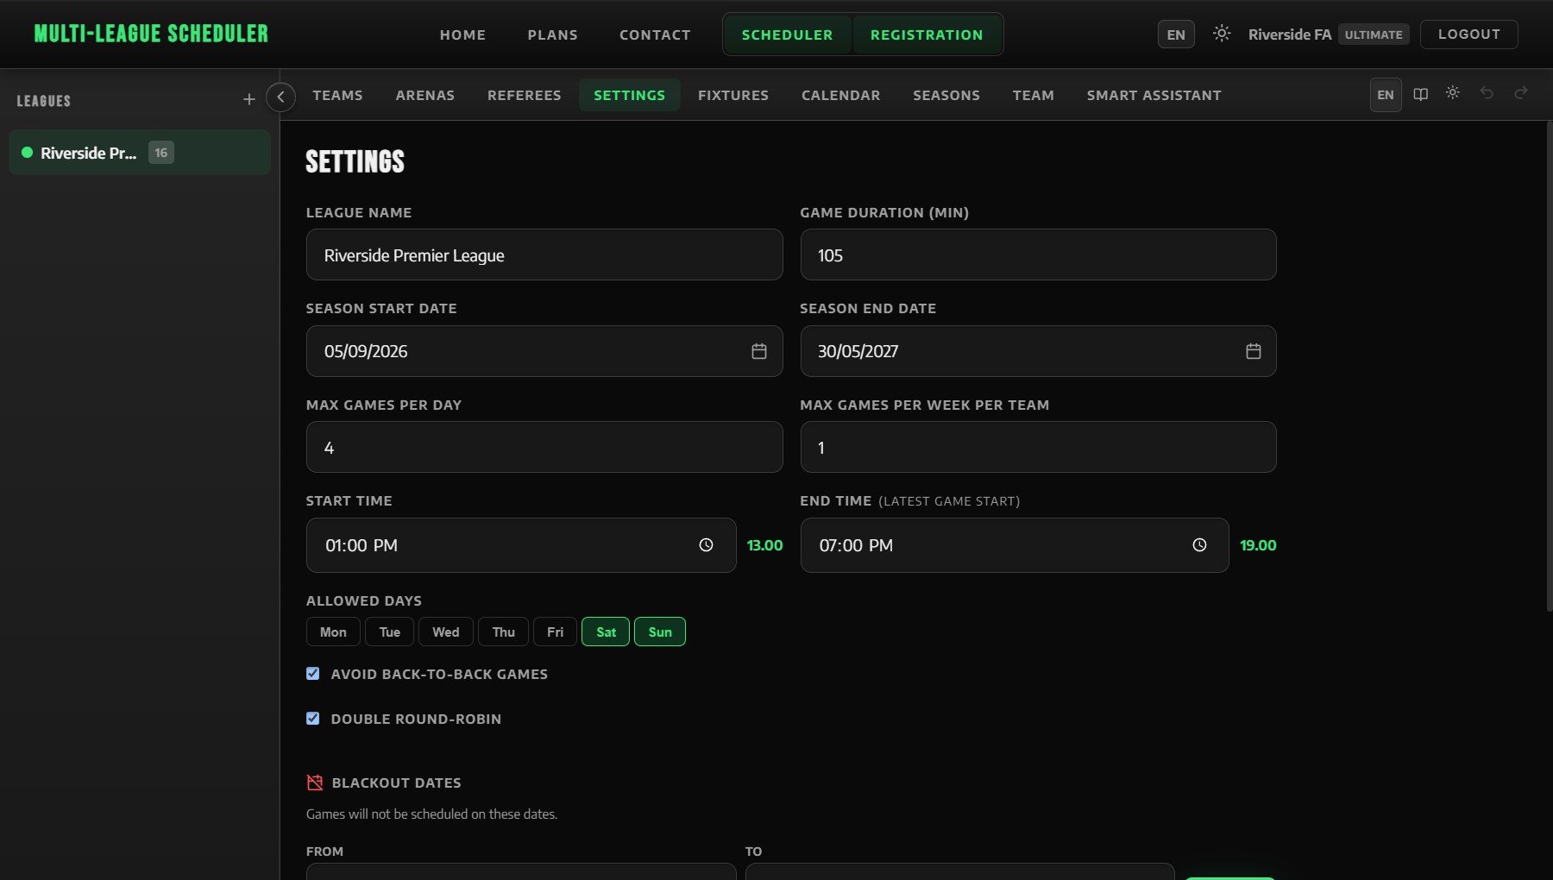
Task: Add a new league with plus icon
Action: 249,100
